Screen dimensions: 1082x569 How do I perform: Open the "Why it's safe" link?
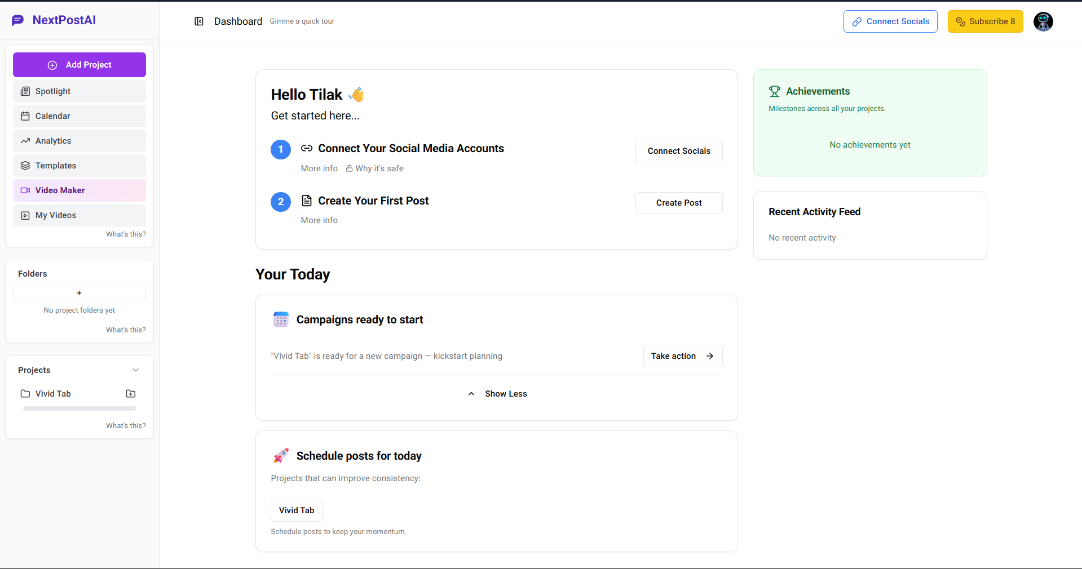[375, 168]
